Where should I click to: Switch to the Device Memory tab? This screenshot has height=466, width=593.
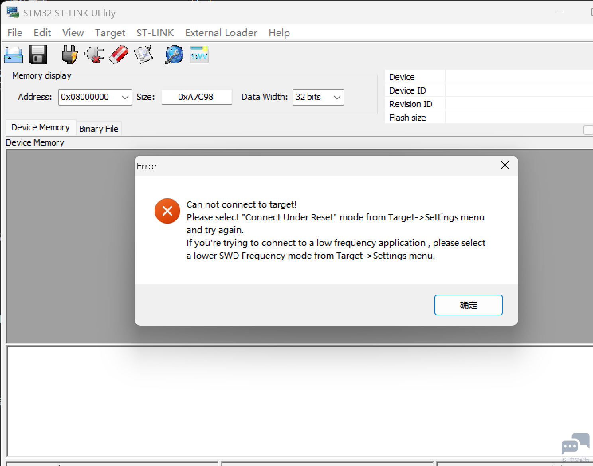coord(41,127)
